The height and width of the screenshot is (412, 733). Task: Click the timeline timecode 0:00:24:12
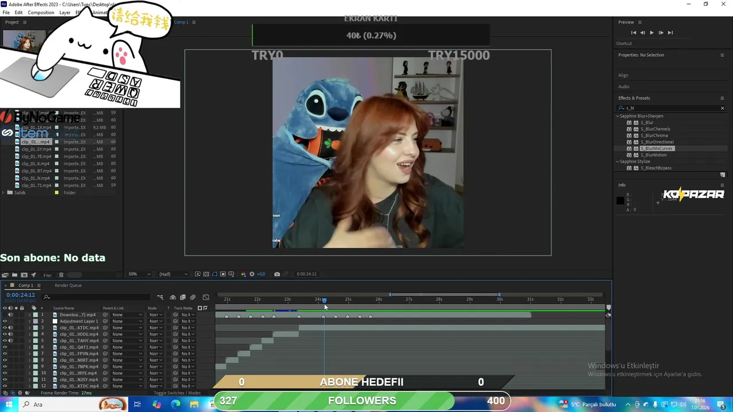21,295
